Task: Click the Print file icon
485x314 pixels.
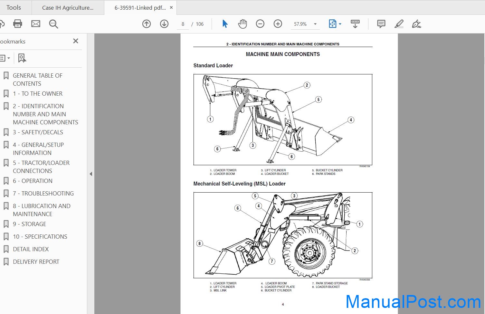Action: point(18,24)
